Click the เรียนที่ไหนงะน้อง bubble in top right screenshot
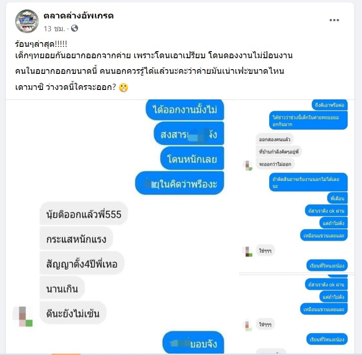The height and width of the screenshot is (355, 362). click(x=327, y=266)
